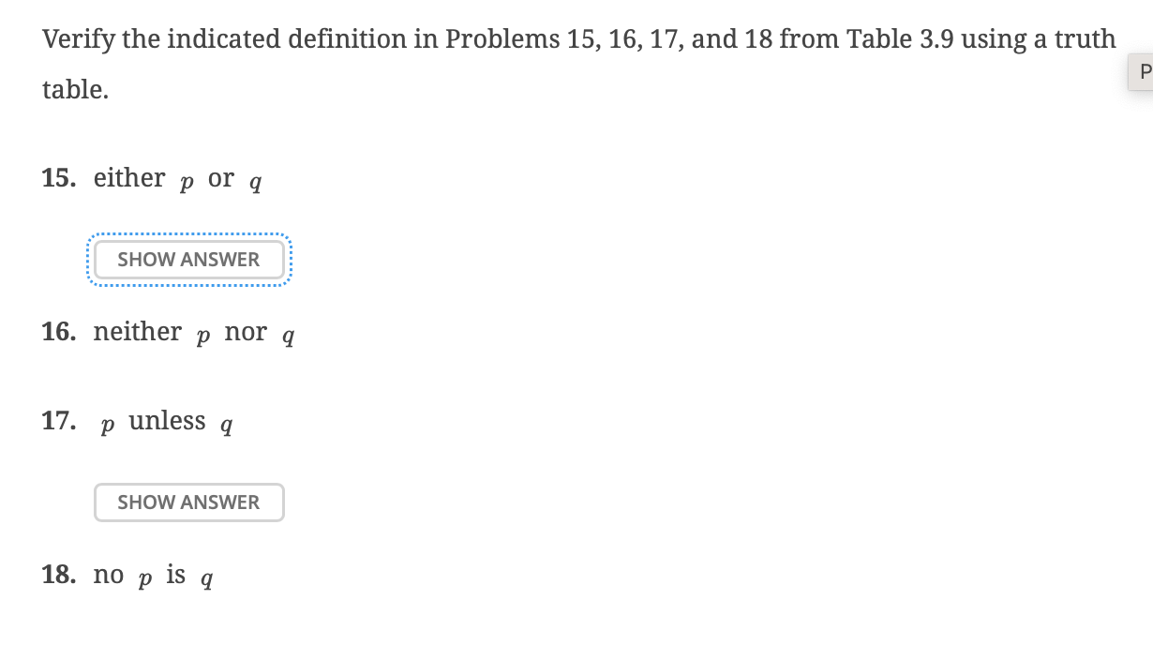
Task: Click Problem 18 'no p is q'
Action: point(150,575)
